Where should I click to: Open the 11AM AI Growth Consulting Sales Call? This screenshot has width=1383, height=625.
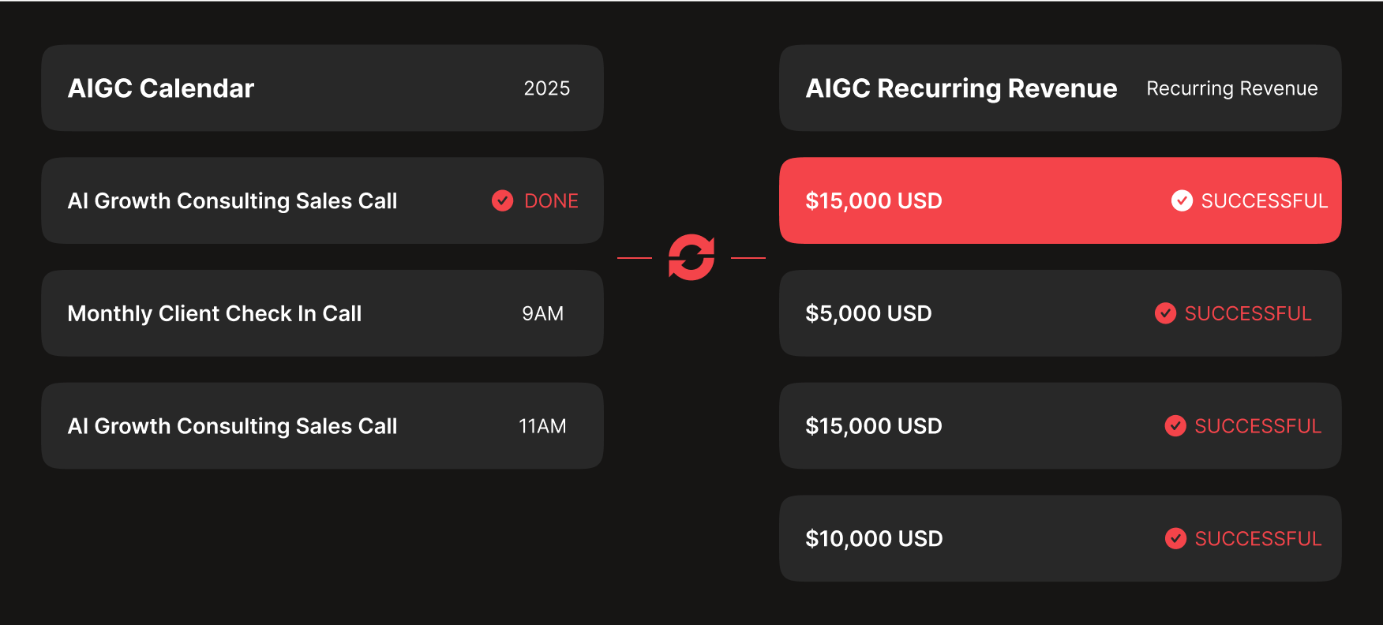322,426
